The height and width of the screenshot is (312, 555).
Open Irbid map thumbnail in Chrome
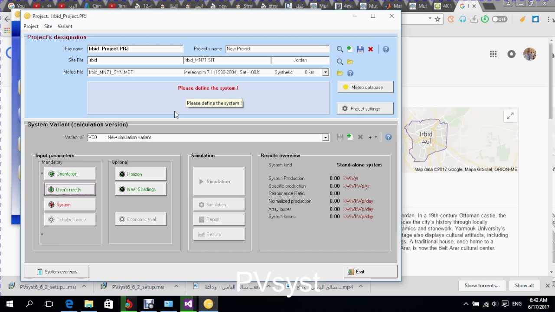pos(461,141)
